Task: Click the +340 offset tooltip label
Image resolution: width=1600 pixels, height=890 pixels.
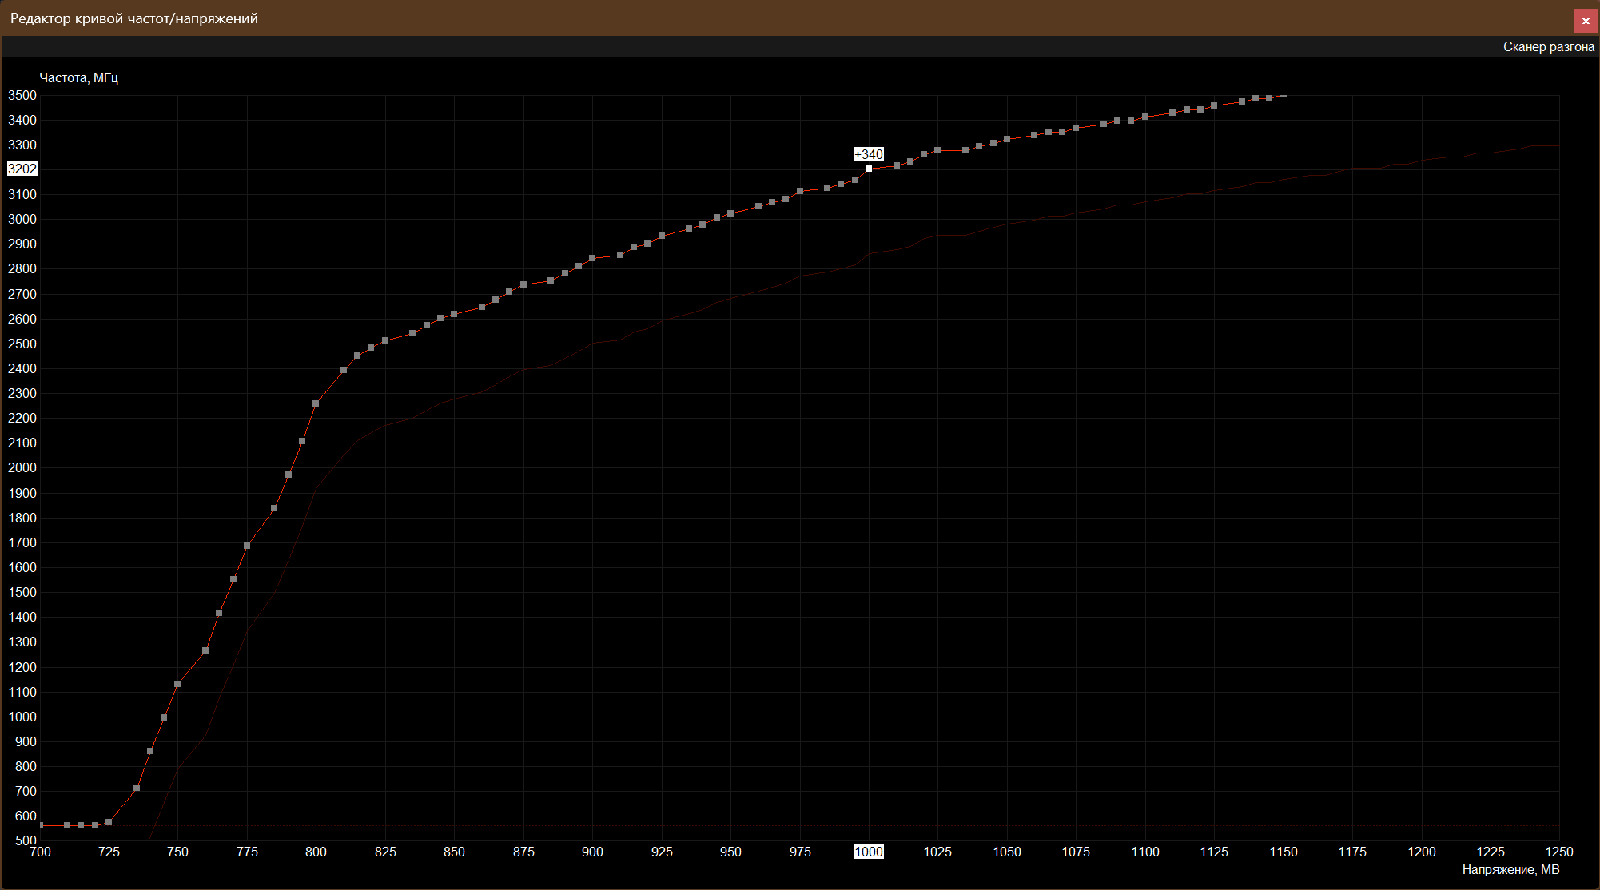Action: [x=869, y=155]
